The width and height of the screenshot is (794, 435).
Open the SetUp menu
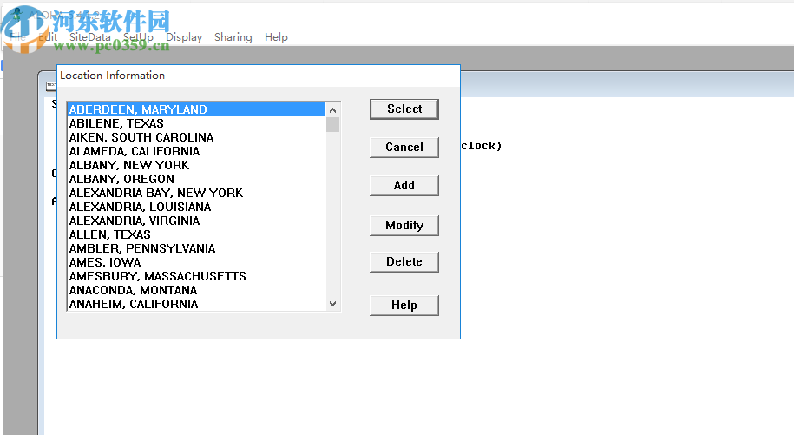(138, 37)
